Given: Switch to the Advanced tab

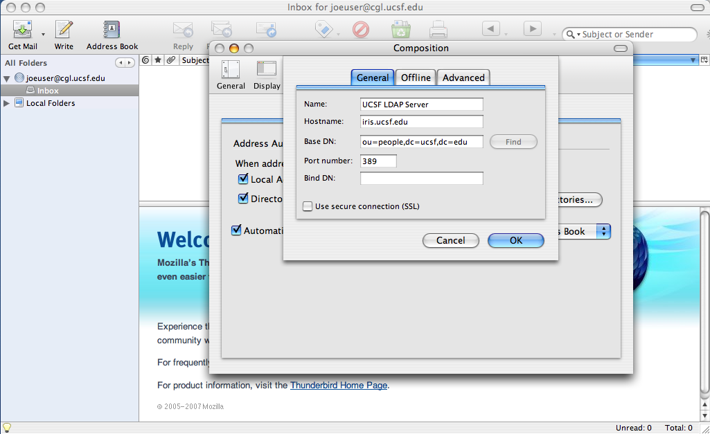Looking at the screenshot, I should point(463,78).
